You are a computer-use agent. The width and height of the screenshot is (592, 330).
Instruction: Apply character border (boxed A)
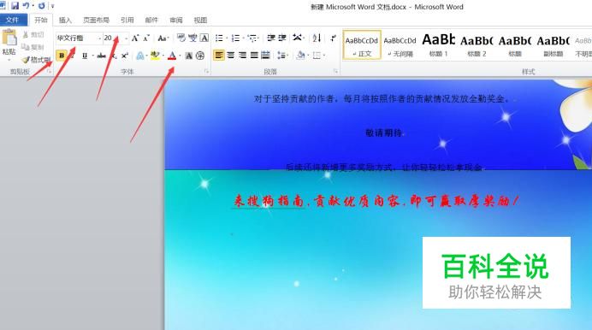(x=204, y=38)
